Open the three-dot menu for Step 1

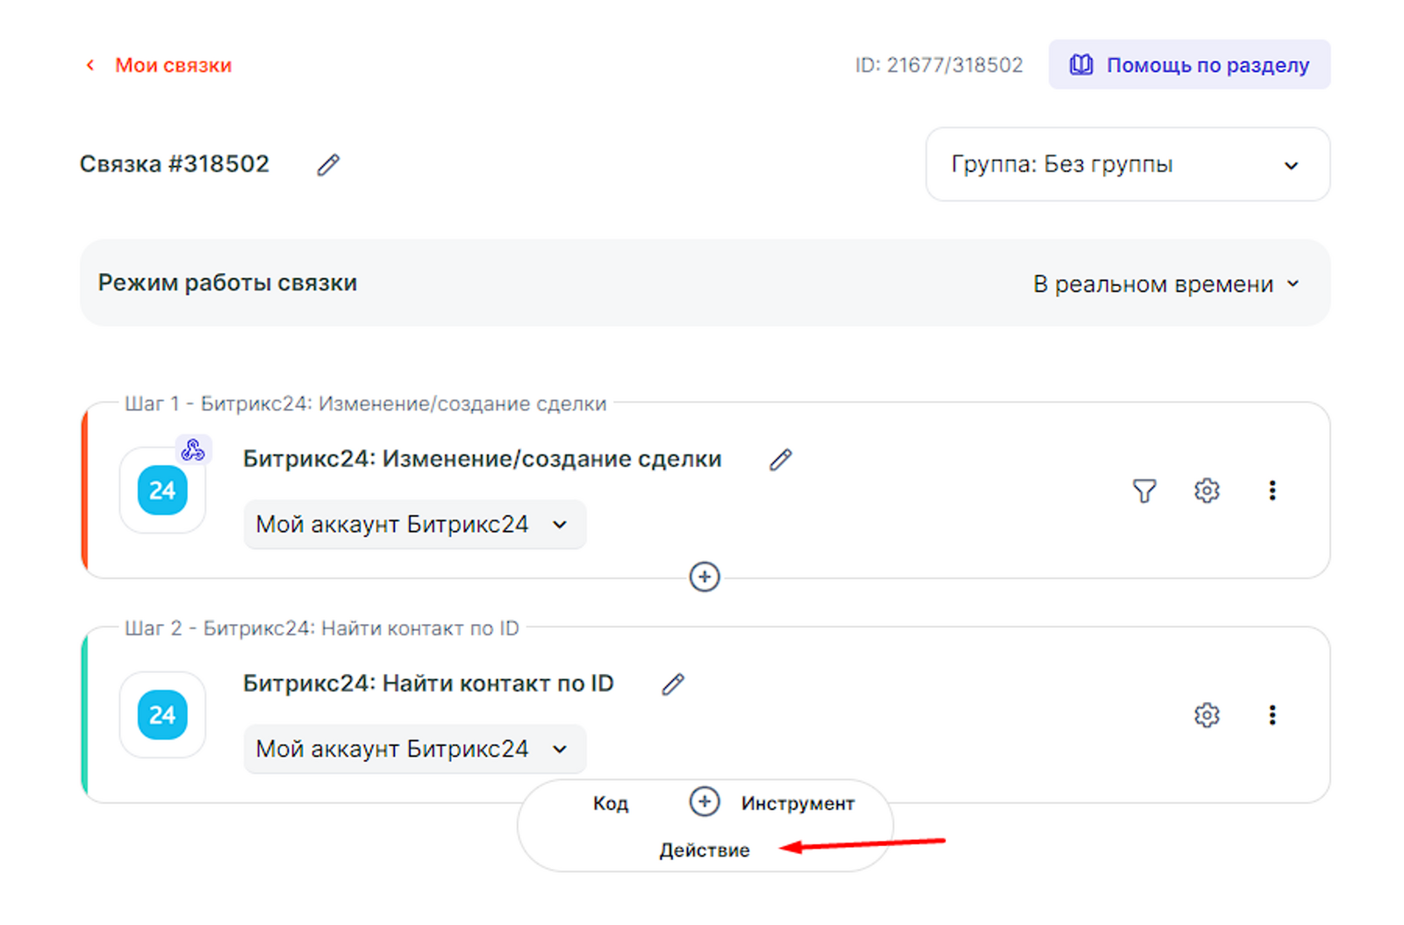click(x=1271, y=491)
